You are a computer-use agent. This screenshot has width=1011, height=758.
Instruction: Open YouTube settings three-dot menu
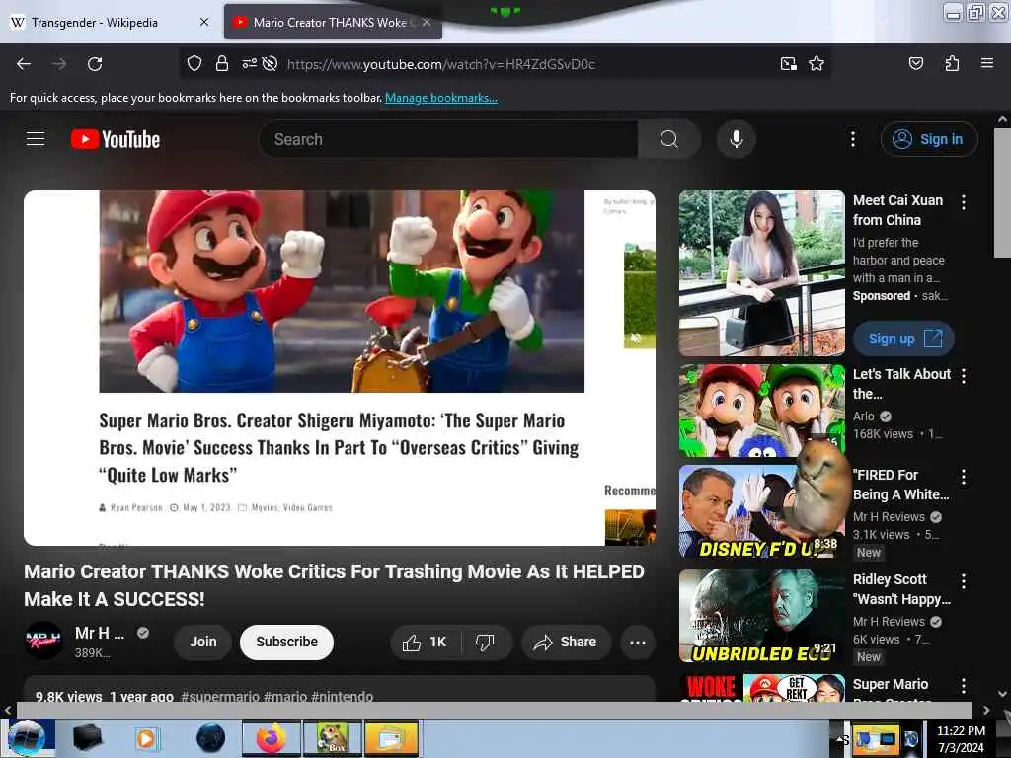point(852,139)
